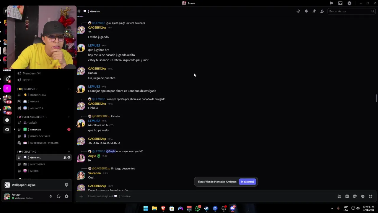
Task: Open the REDES-SOCIALES channel
Action: 44,136
